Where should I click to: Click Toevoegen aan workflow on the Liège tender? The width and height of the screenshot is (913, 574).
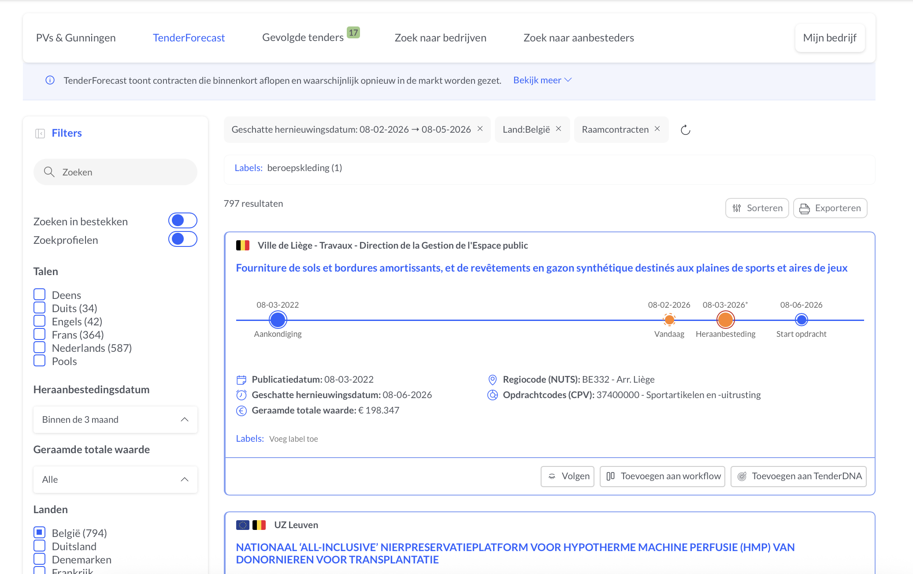click(662, 476)
